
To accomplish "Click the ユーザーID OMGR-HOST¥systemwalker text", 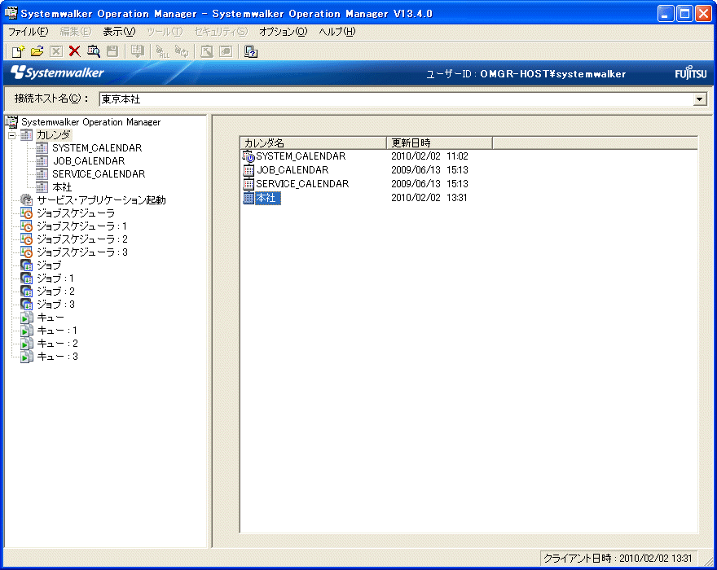I will coord(526,74).
